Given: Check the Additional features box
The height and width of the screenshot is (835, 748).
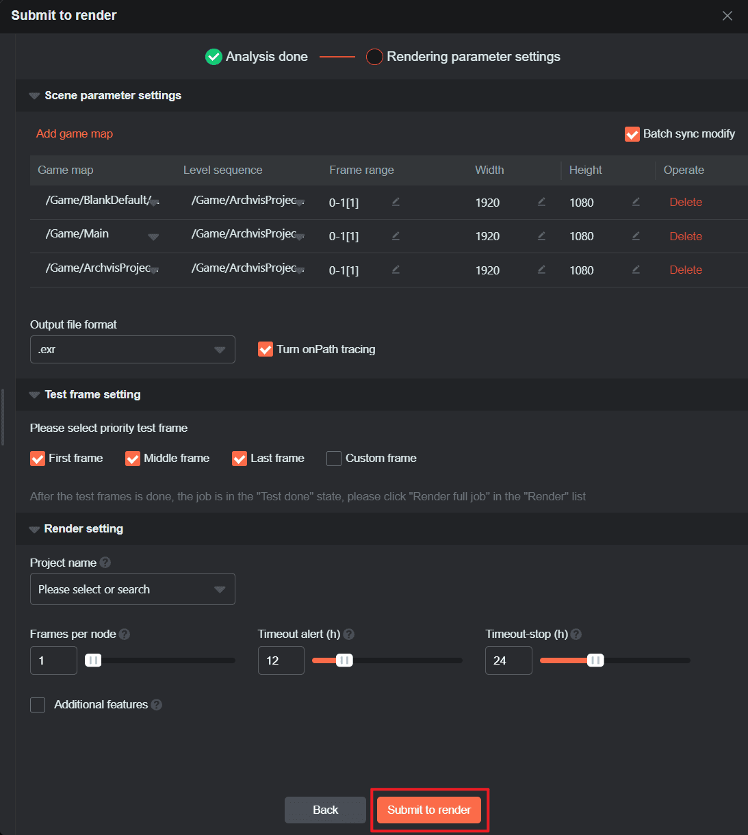Looking at the screenshot, I should coord(38,705).
